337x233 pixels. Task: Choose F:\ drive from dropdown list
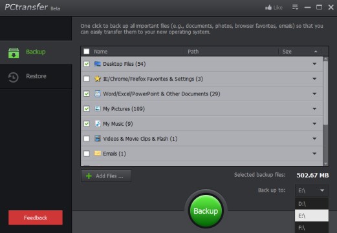[312, 227]
